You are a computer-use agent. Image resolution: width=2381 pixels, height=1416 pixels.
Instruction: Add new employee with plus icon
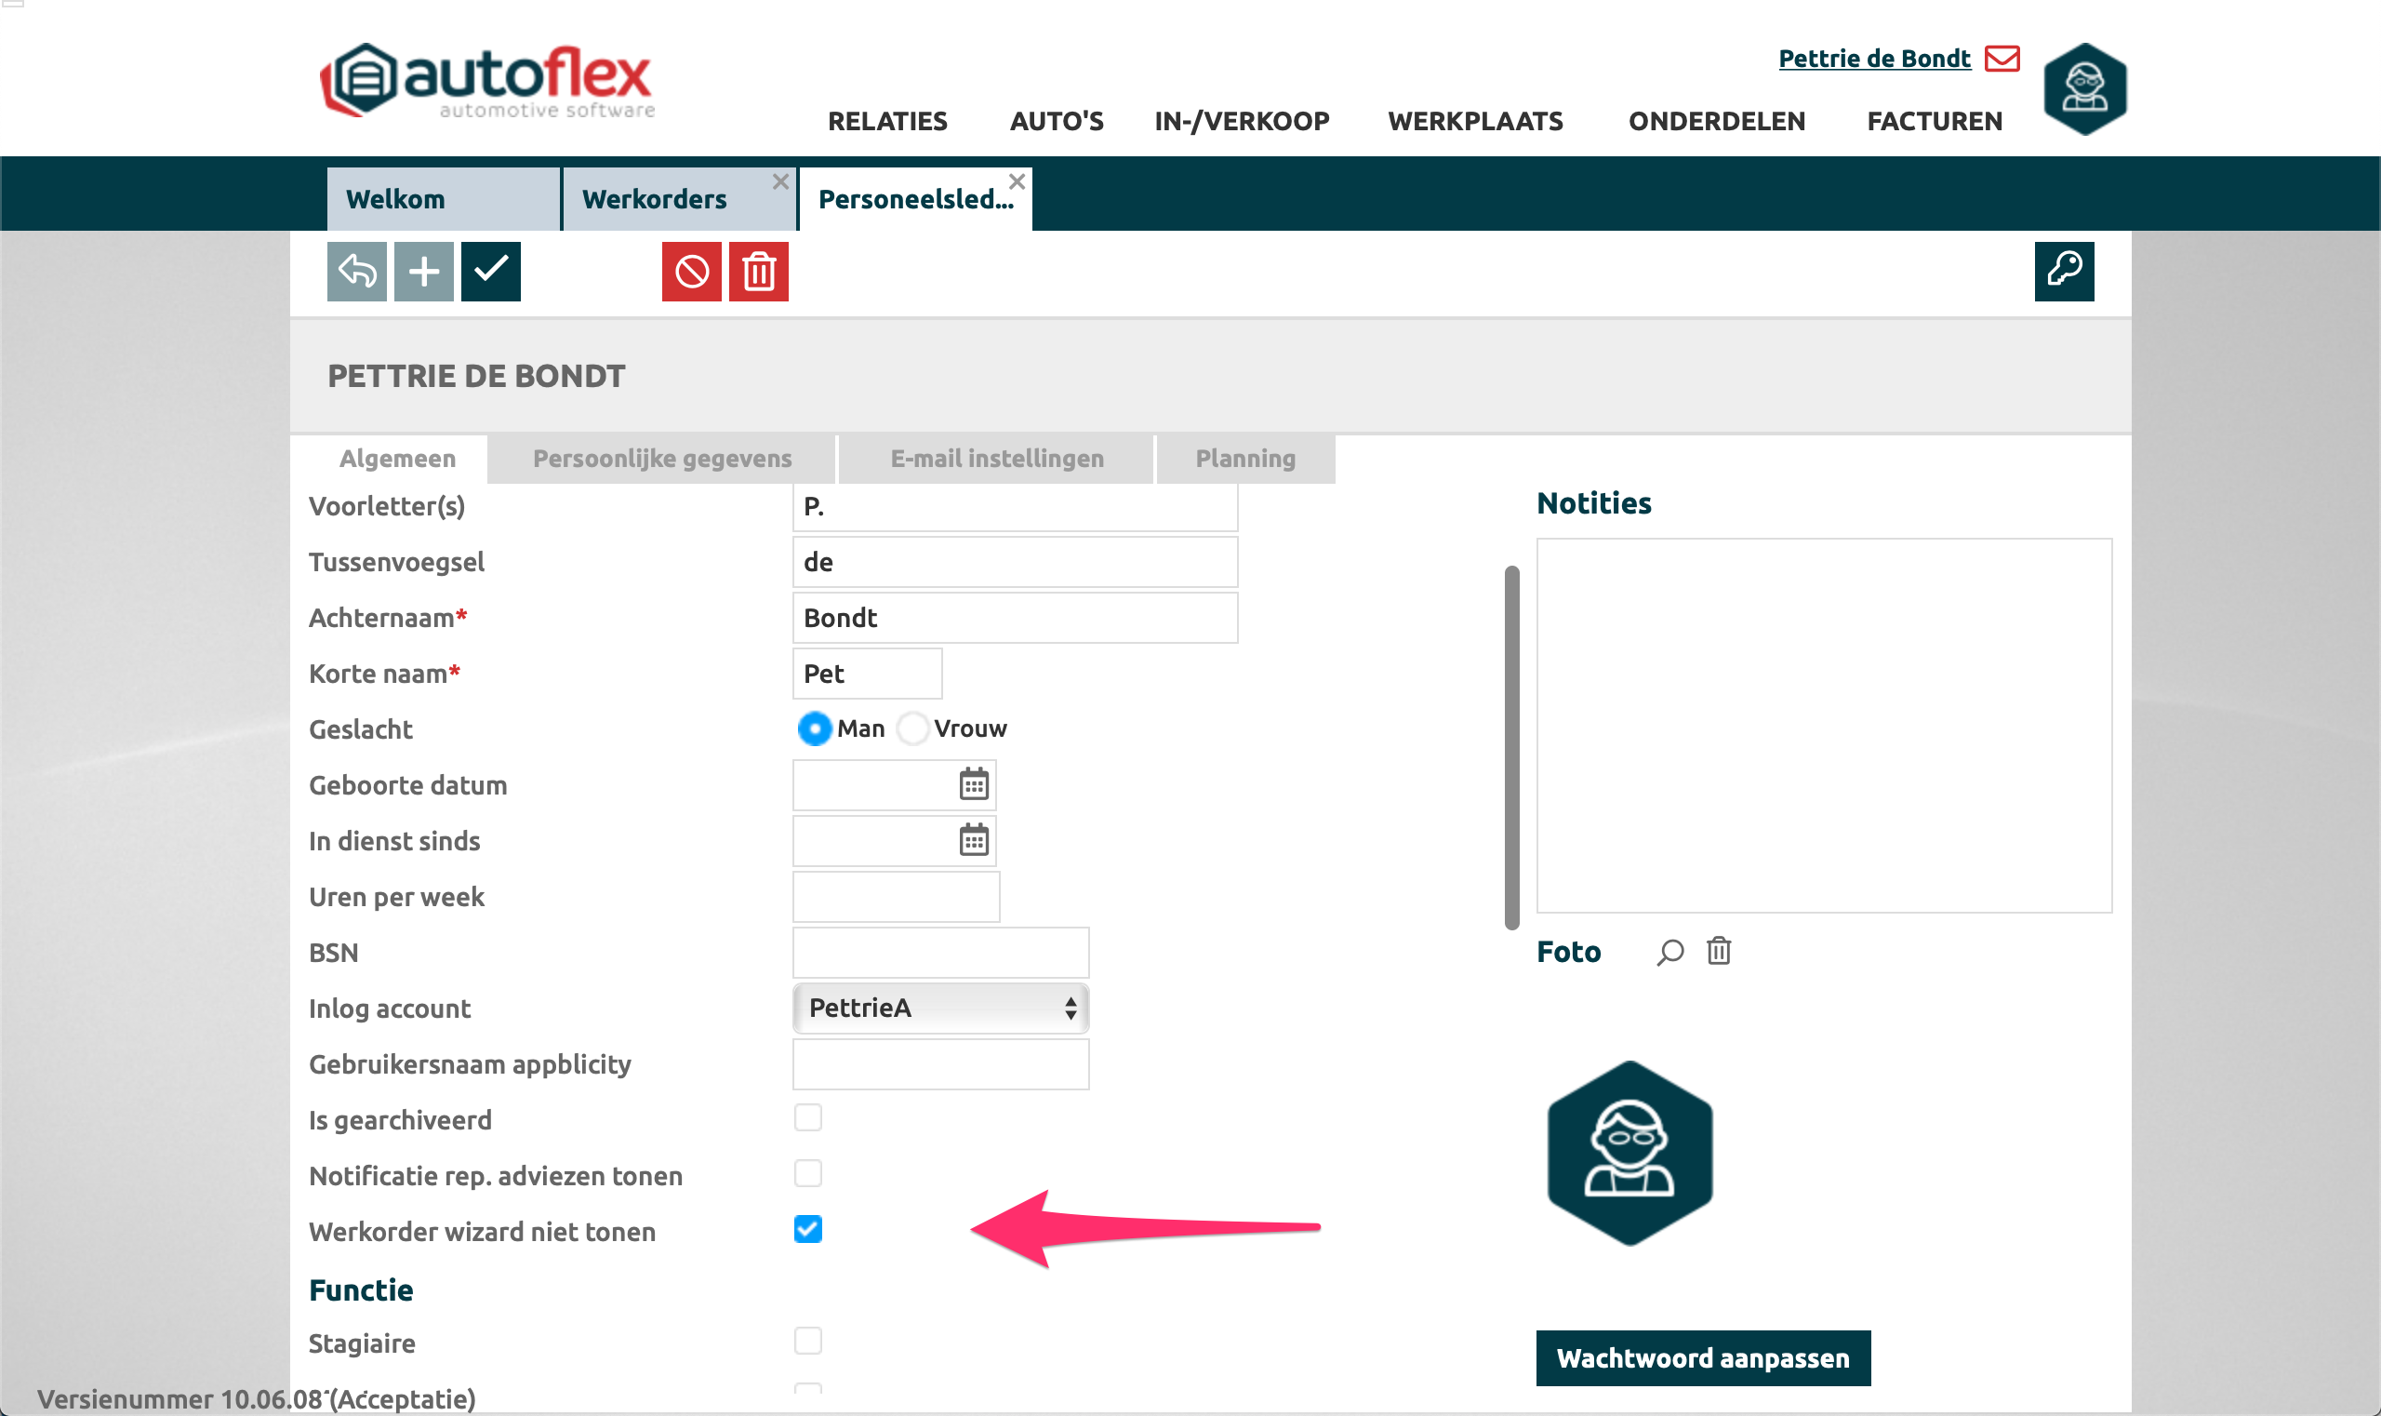click(423, 272)
